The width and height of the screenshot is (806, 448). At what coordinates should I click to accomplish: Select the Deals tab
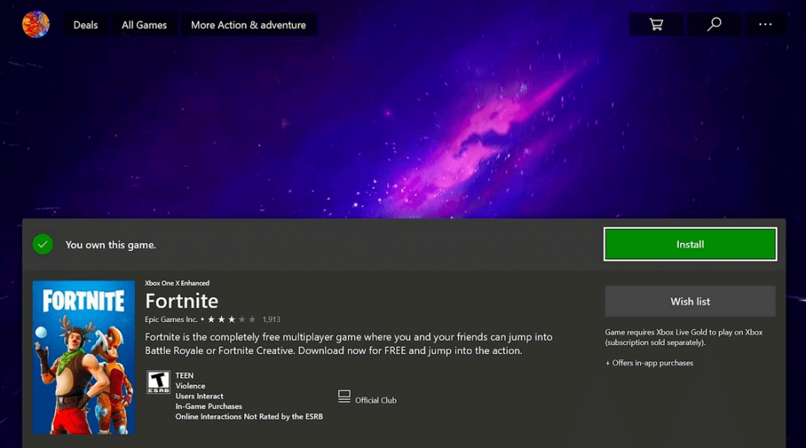point(85,24)
